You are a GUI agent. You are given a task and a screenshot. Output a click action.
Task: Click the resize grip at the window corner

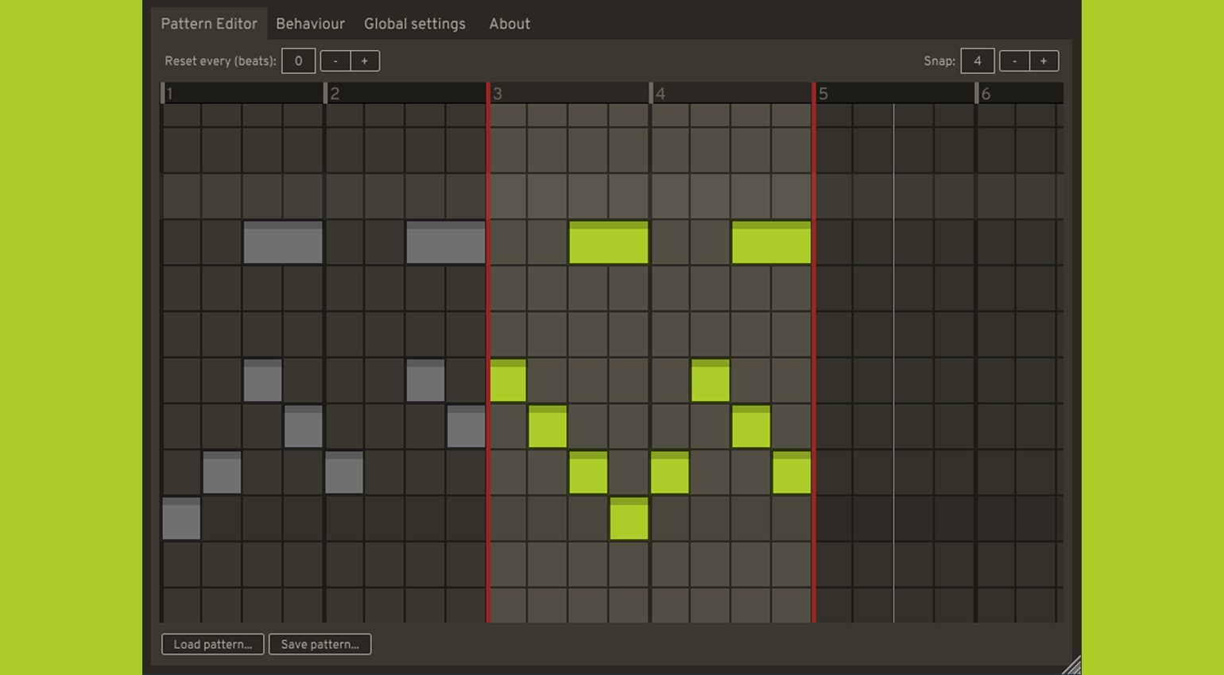click(1071, 665)
